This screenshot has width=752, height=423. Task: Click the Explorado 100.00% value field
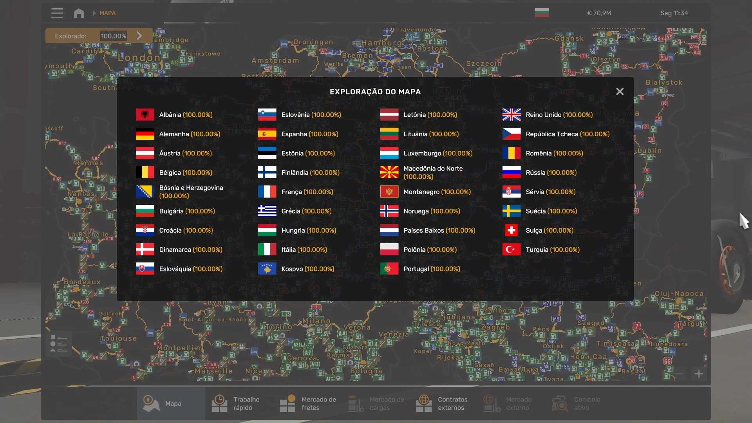pos(114,36)
